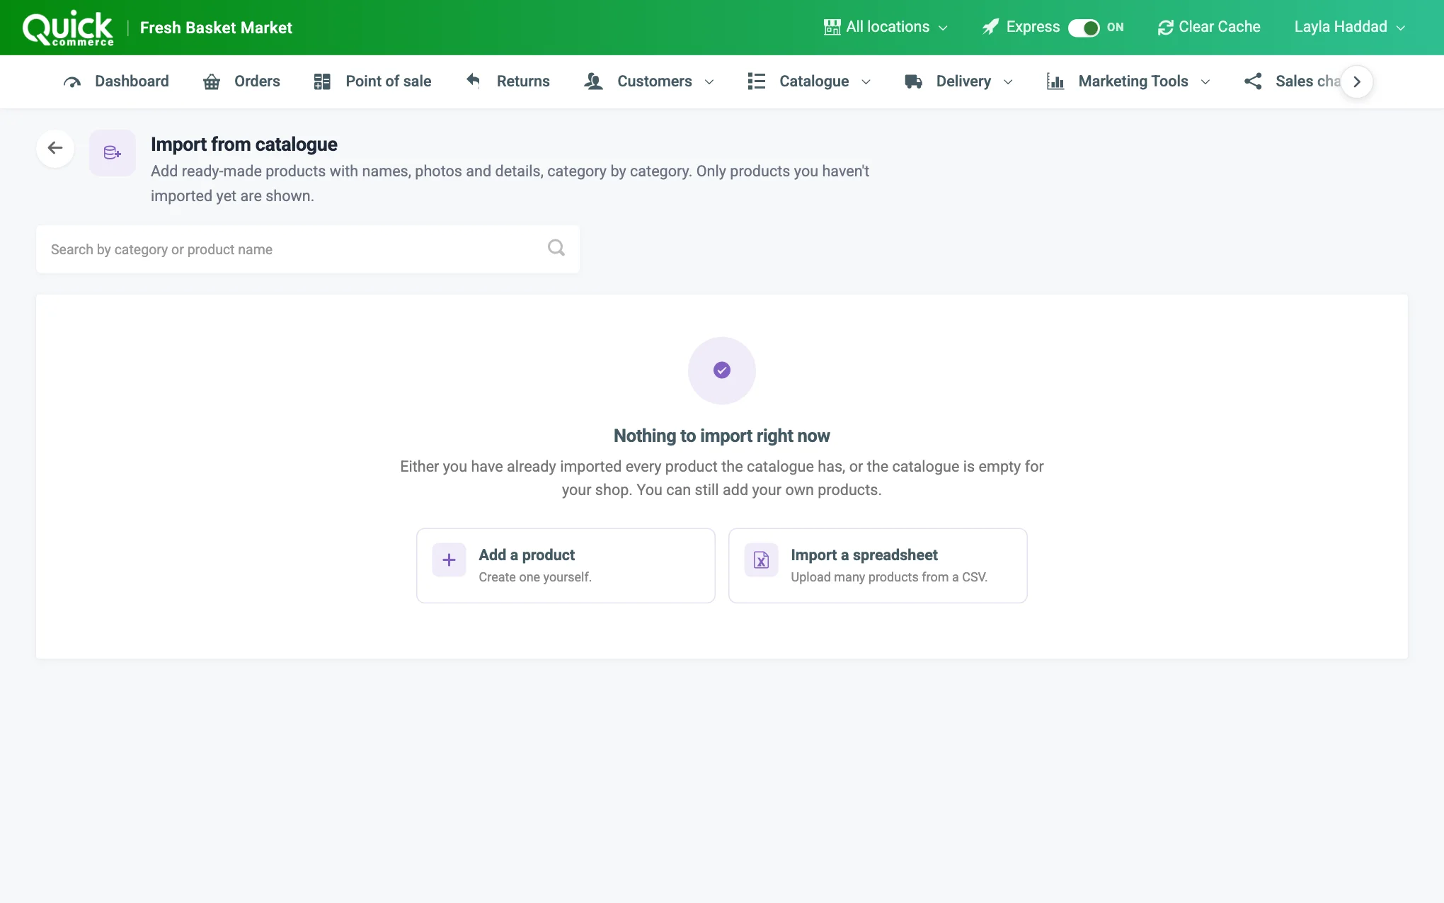The image size is (1444, 903).
Task: Click the Import from catalogue database icon
Action: tap(113, 152)
